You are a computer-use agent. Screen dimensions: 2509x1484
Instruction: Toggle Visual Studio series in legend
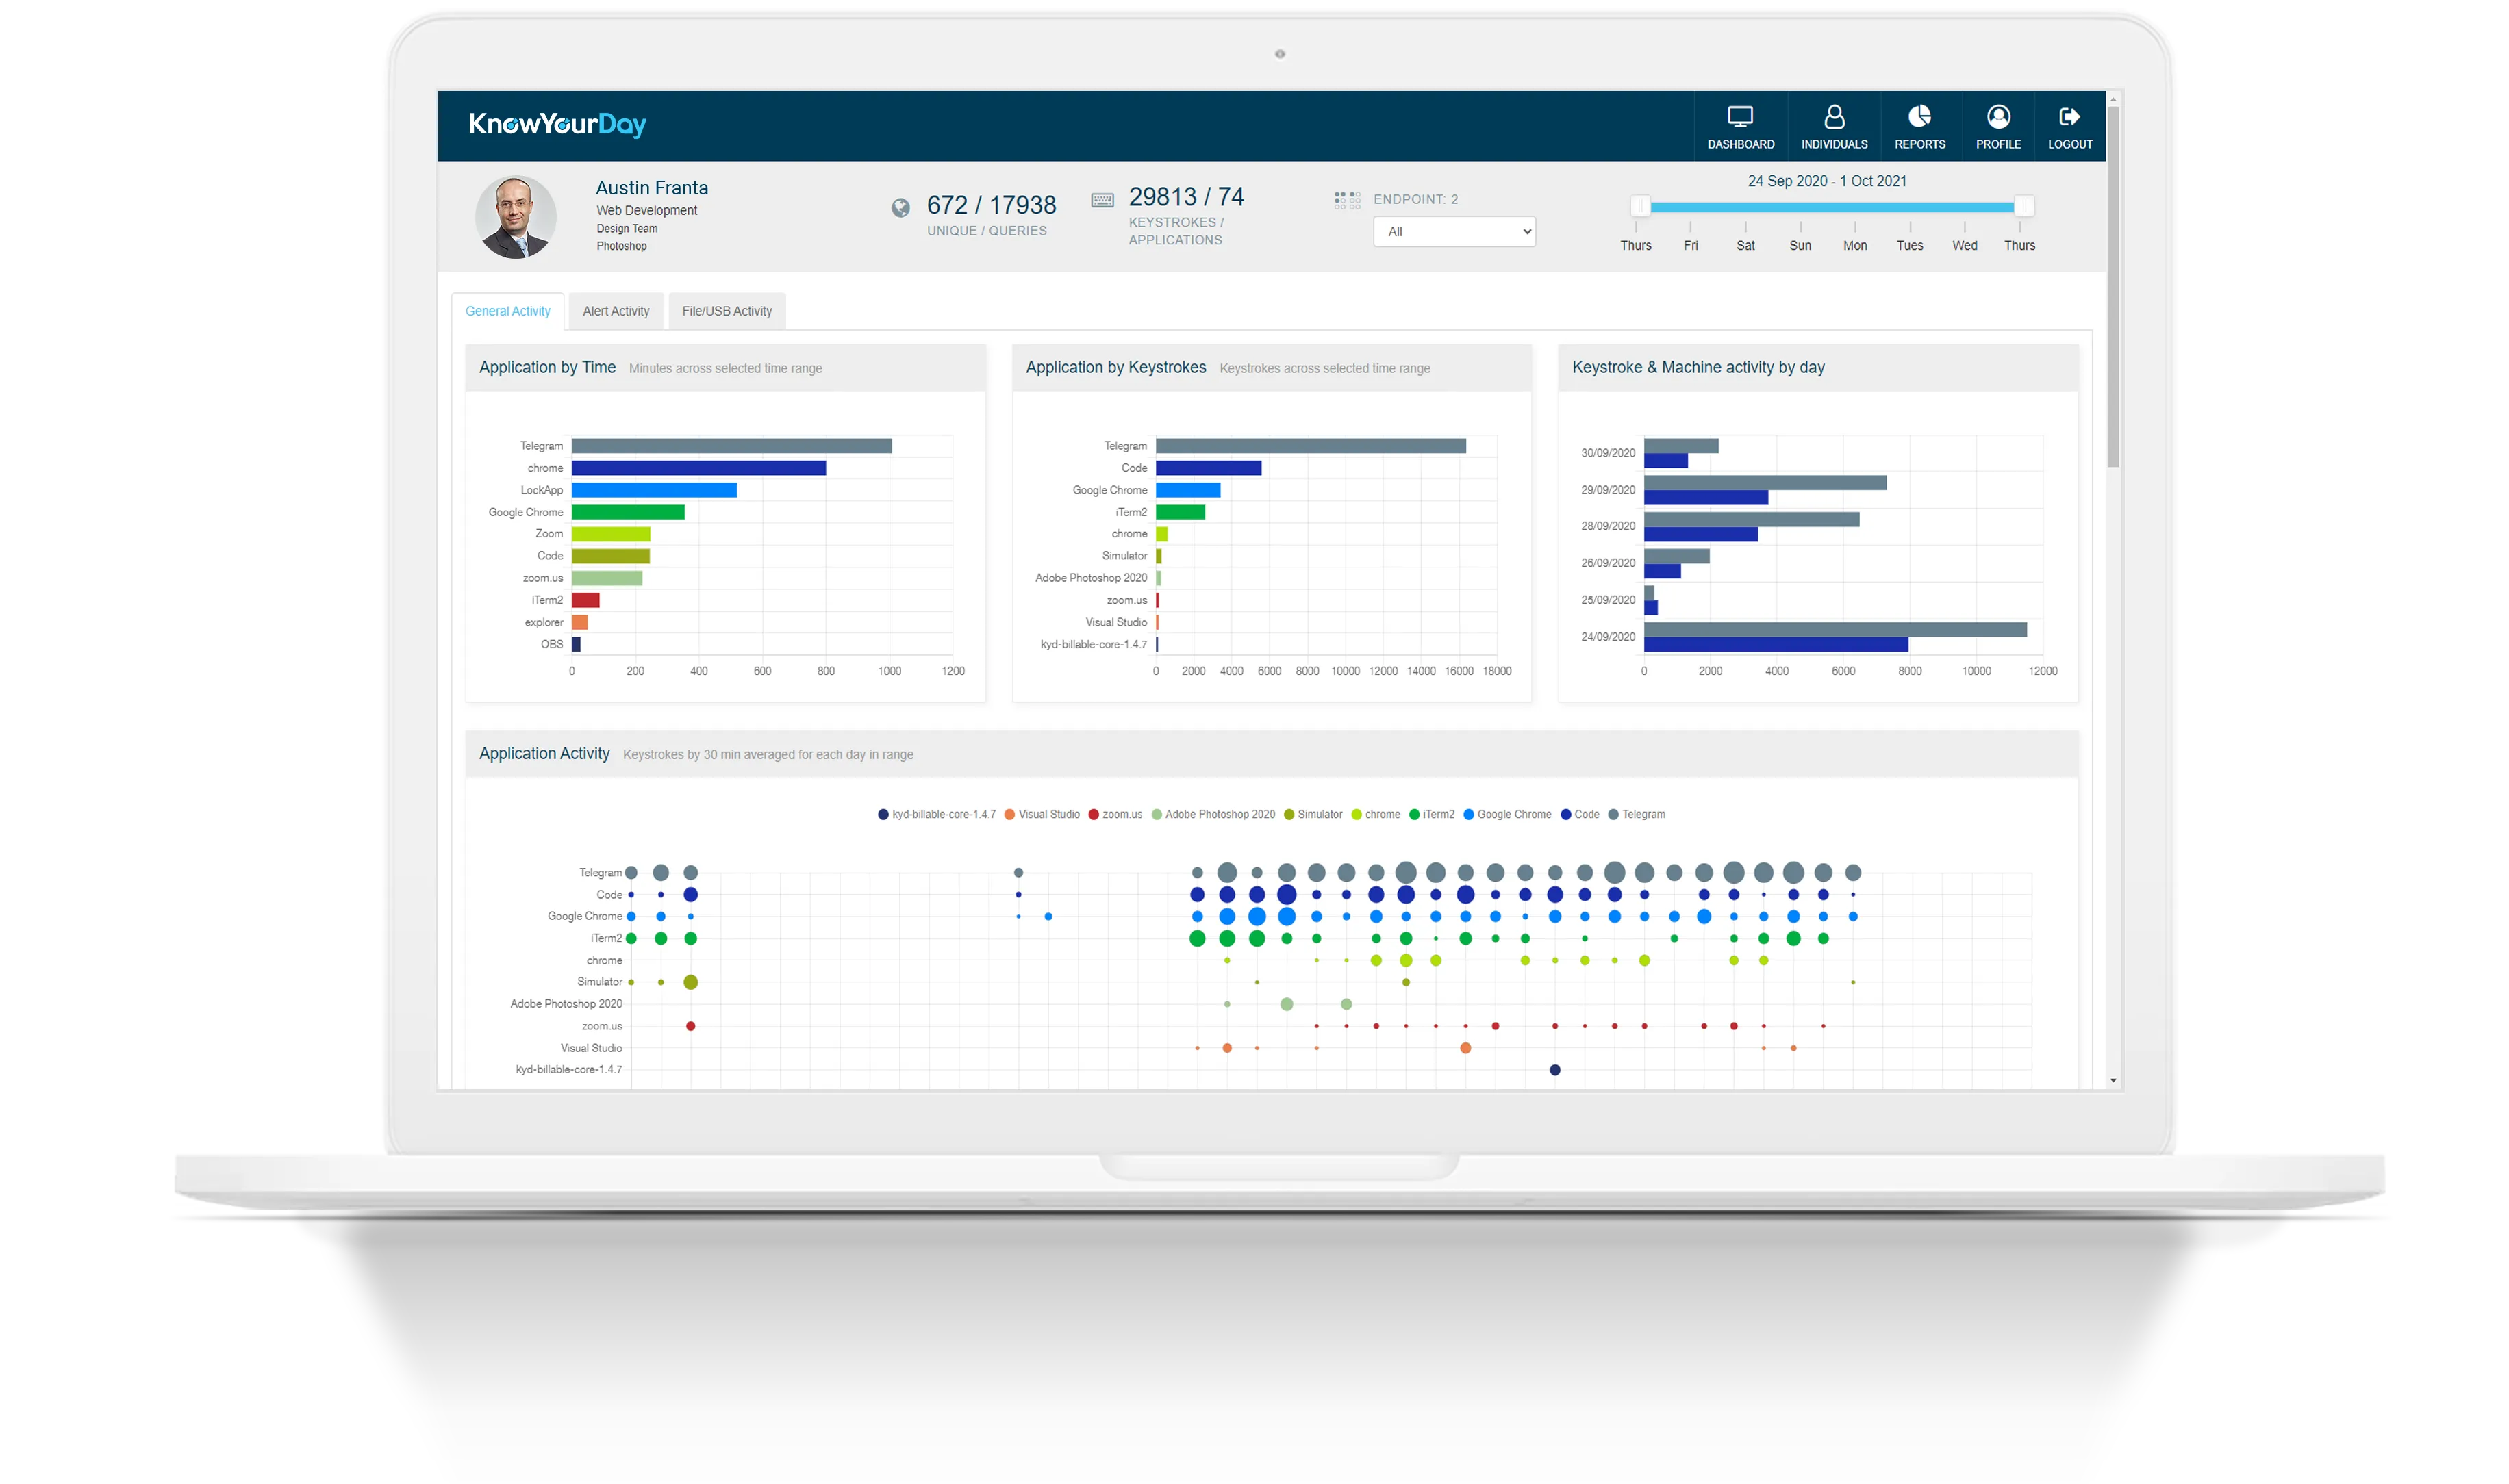[x=1048, y=814]
